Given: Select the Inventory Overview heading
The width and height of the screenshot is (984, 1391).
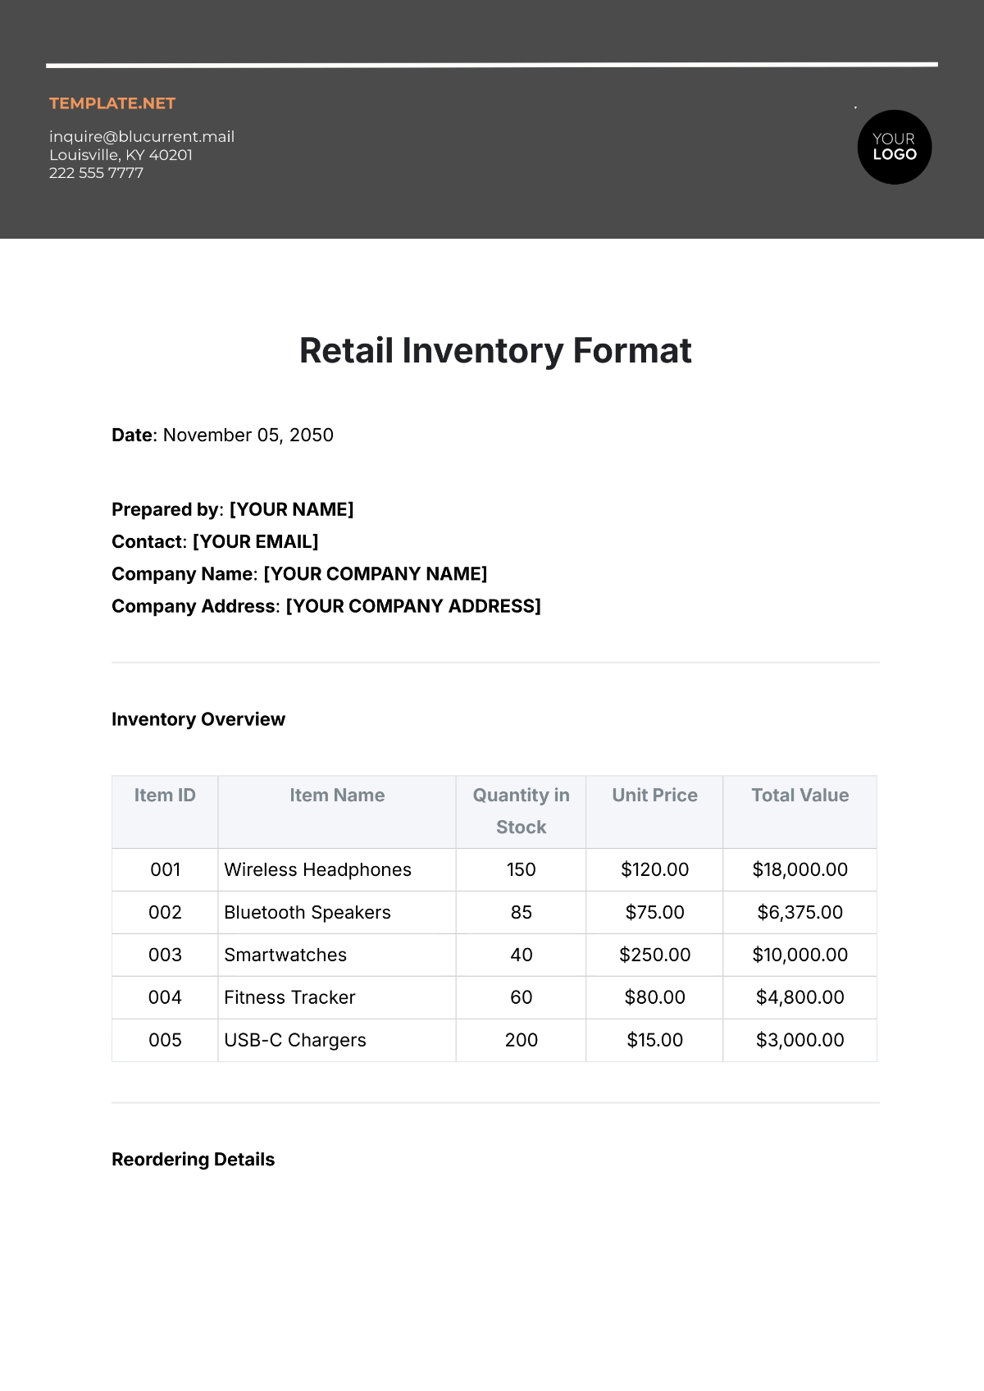Looking at the screenshot, I should [x=198, y=719].
